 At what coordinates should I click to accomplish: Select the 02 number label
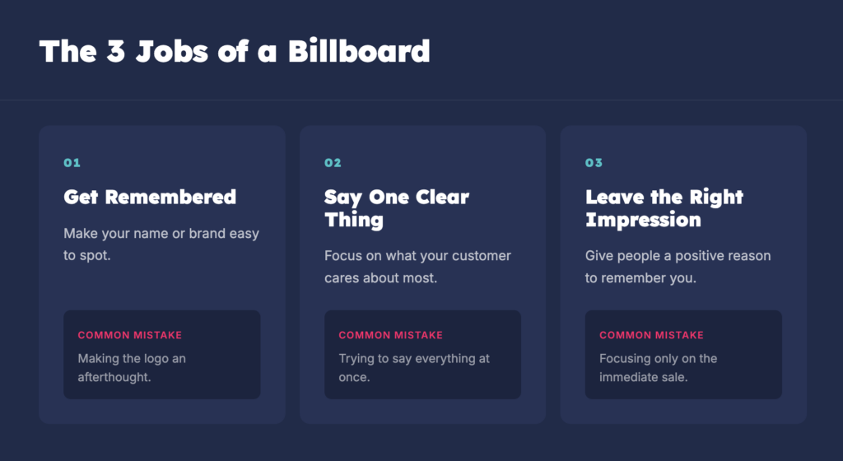[x=333, y=163]
